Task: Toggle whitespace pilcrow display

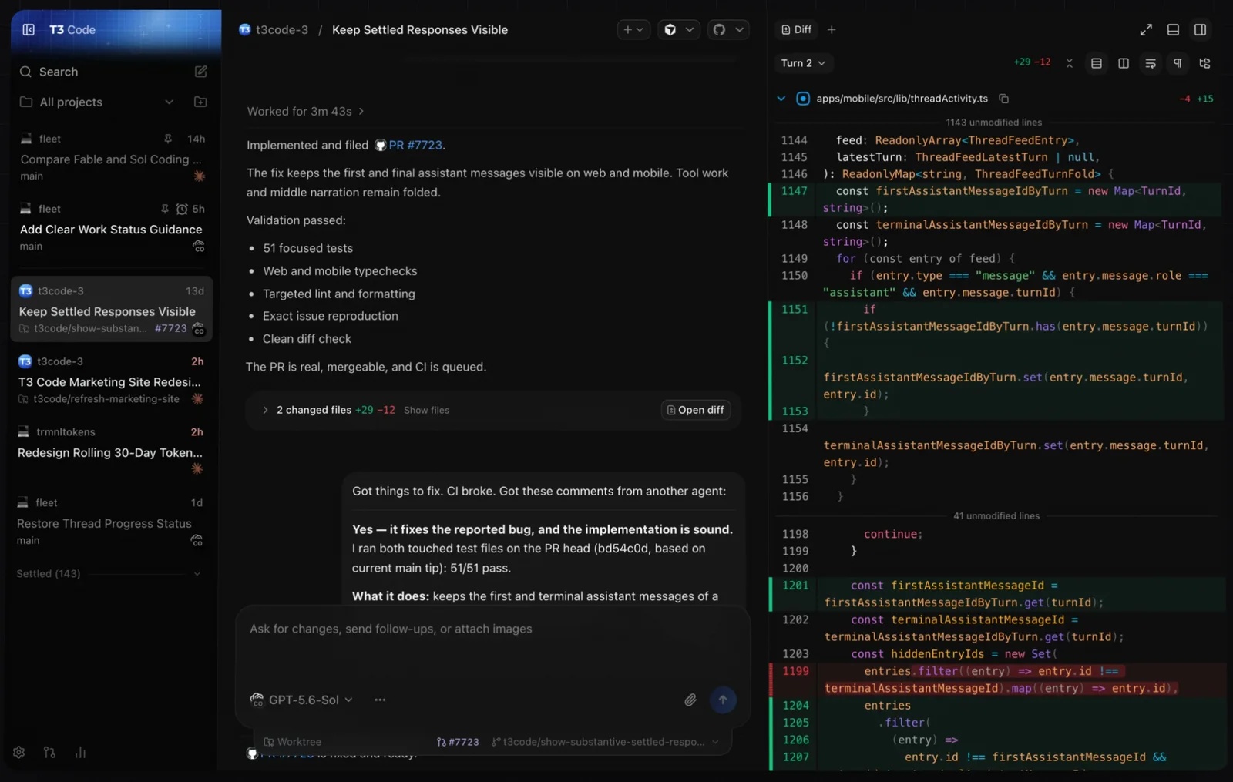Action: click(1178, 63)
